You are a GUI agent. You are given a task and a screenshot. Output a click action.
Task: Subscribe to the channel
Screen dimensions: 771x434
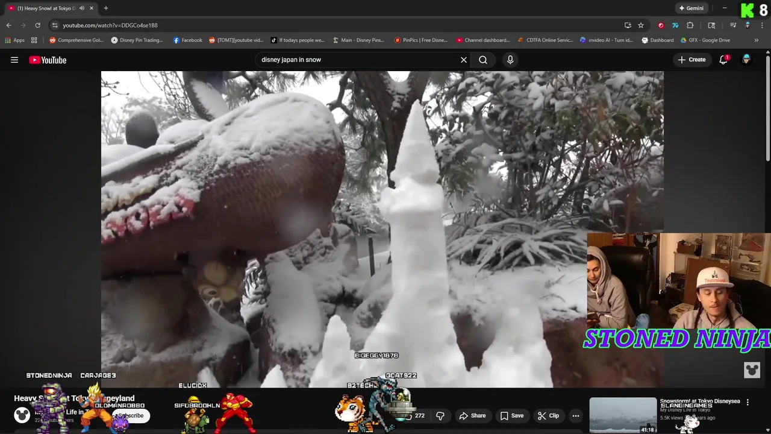131,416
